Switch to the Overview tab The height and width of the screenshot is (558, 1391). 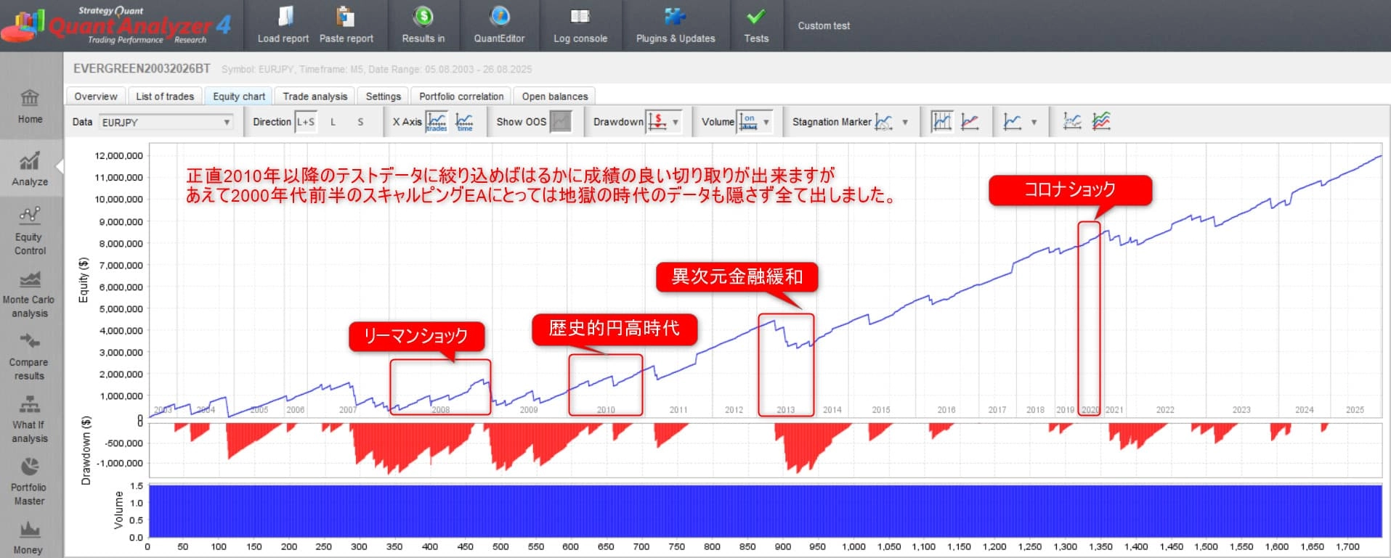tap(96, 96)
